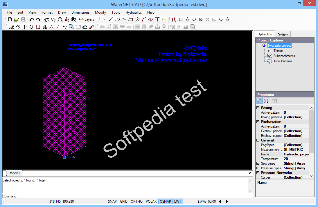Click the Move objects tool
The height and width of the screenshot is (207, 318).
[x=24, y=27]
